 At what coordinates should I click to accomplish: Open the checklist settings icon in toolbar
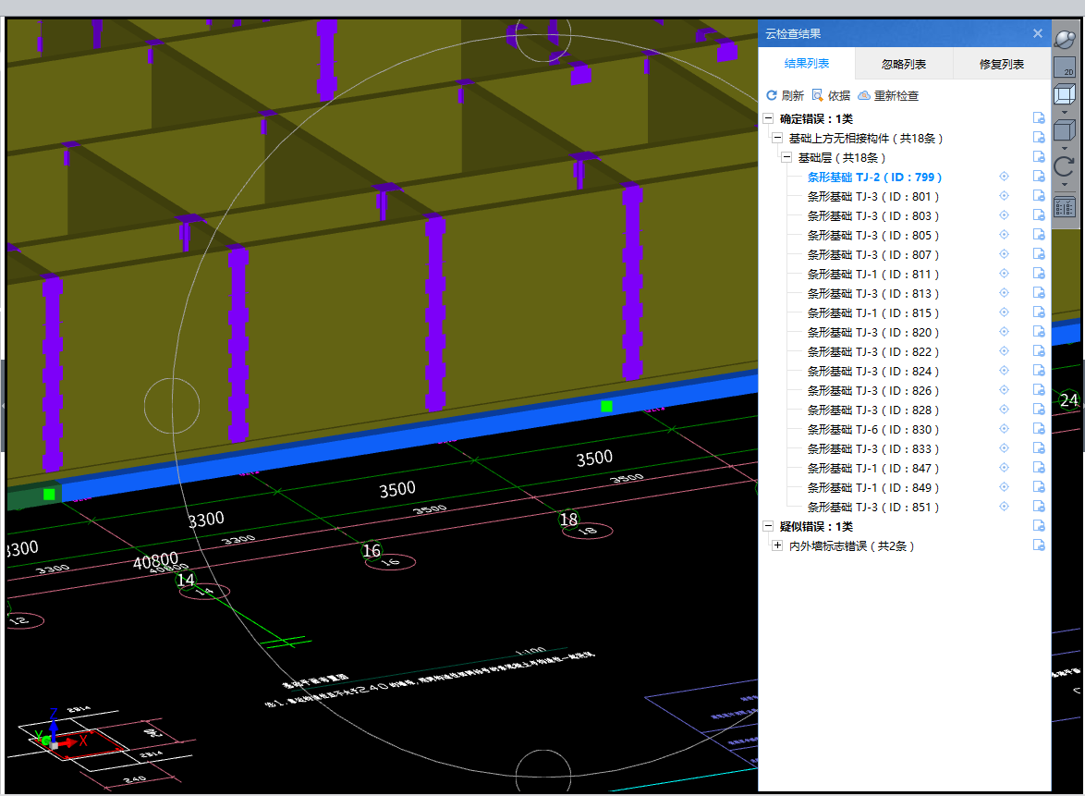click(x=1065, y=206)
